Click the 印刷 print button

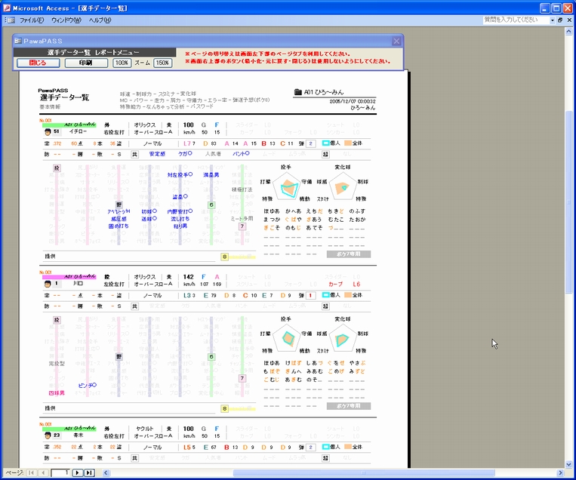click(86, 63)
